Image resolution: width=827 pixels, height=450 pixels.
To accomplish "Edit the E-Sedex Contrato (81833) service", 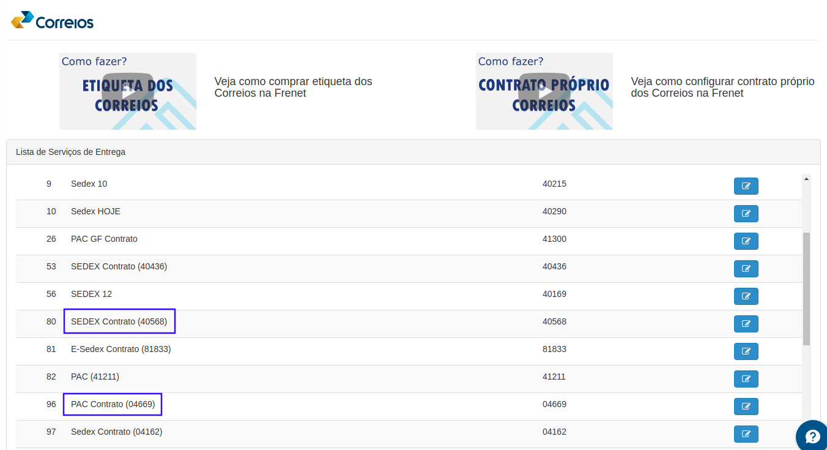I will click(746, 351).
